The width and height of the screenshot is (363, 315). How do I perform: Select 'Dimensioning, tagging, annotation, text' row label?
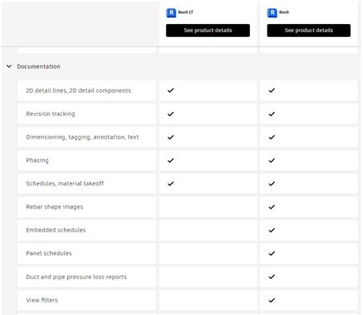[83, 137]
